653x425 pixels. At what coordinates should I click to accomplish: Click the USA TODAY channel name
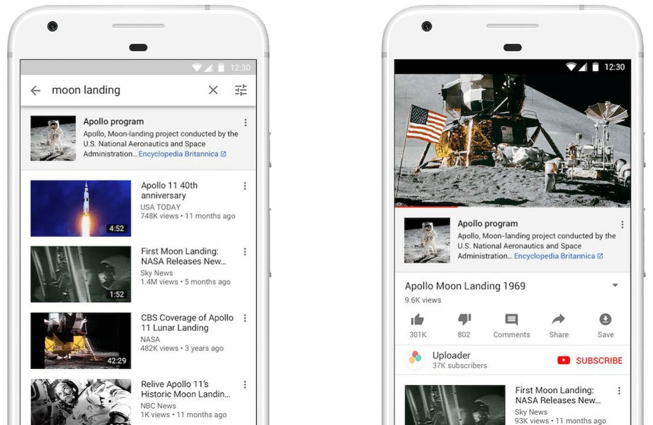pos(161,207)
